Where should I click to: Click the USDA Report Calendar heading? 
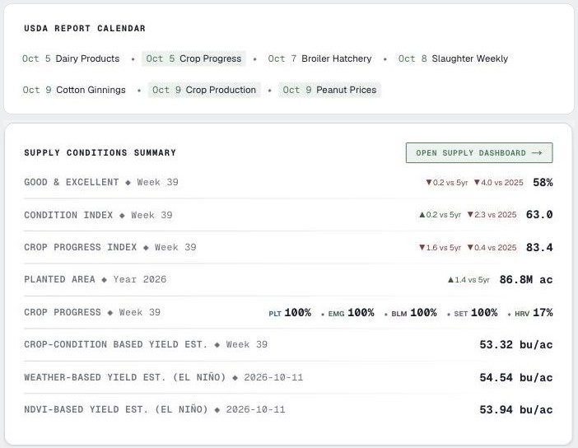(x=85, y=28)
